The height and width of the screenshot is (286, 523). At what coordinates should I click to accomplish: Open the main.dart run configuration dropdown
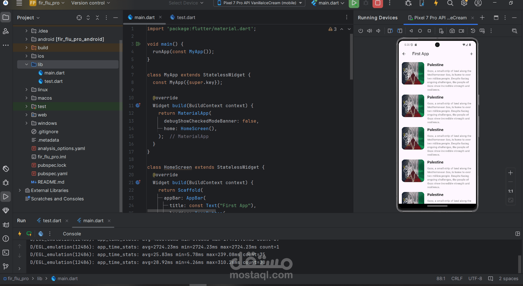coord(328,3)
